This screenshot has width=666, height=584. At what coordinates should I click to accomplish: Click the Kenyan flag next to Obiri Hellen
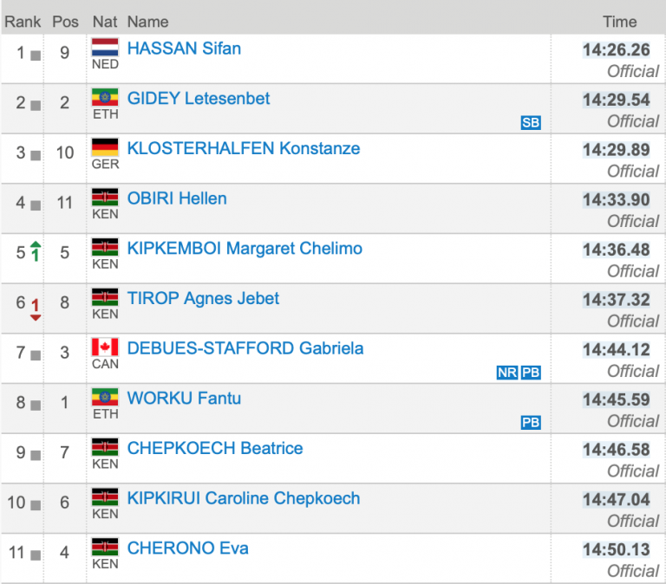(105, 198)
